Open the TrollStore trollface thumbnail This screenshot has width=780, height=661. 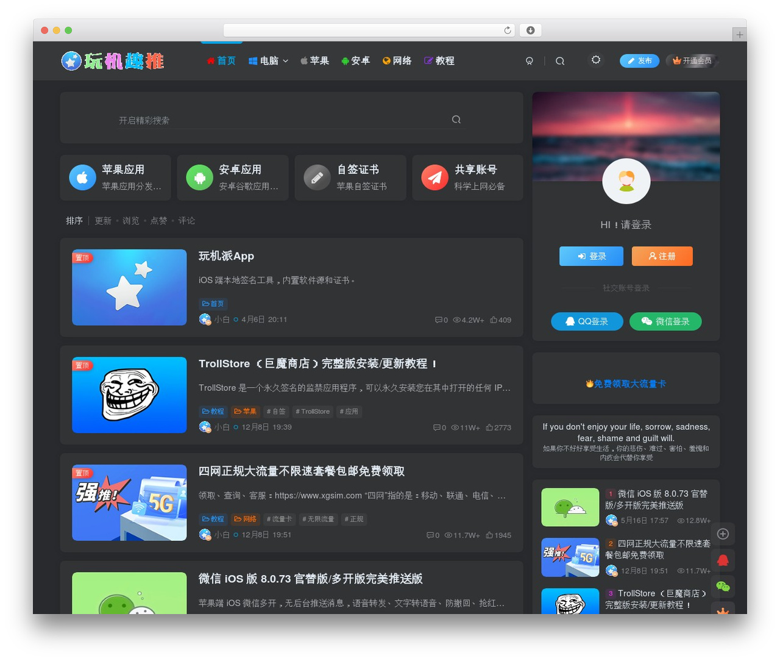[129, 395]
